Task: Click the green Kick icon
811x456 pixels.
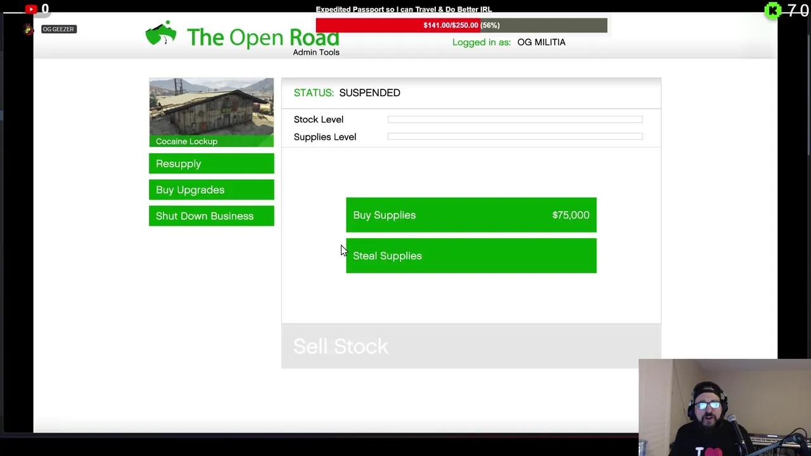Action: pos(773,11)
